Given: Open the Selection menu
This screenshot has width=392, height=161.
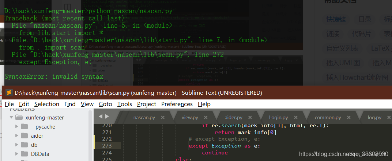Looking at the screenshot, I should 47,104.
